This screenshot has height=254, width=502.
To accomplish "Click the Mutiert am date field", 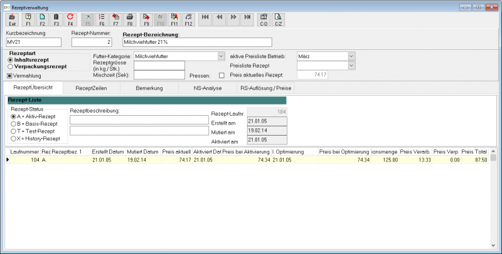I will (x=267, y=131).
